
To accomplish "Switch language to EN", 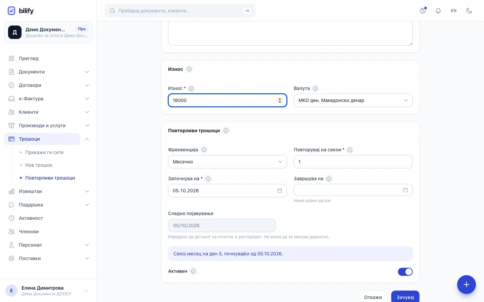I will tap(453, 11).
